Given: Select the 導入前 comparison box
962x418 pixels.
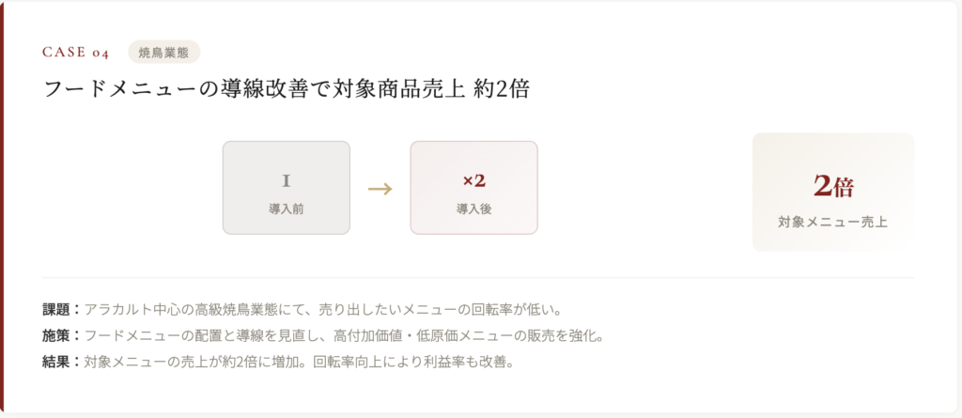Looking at the screenshot, I should point(286,187).
